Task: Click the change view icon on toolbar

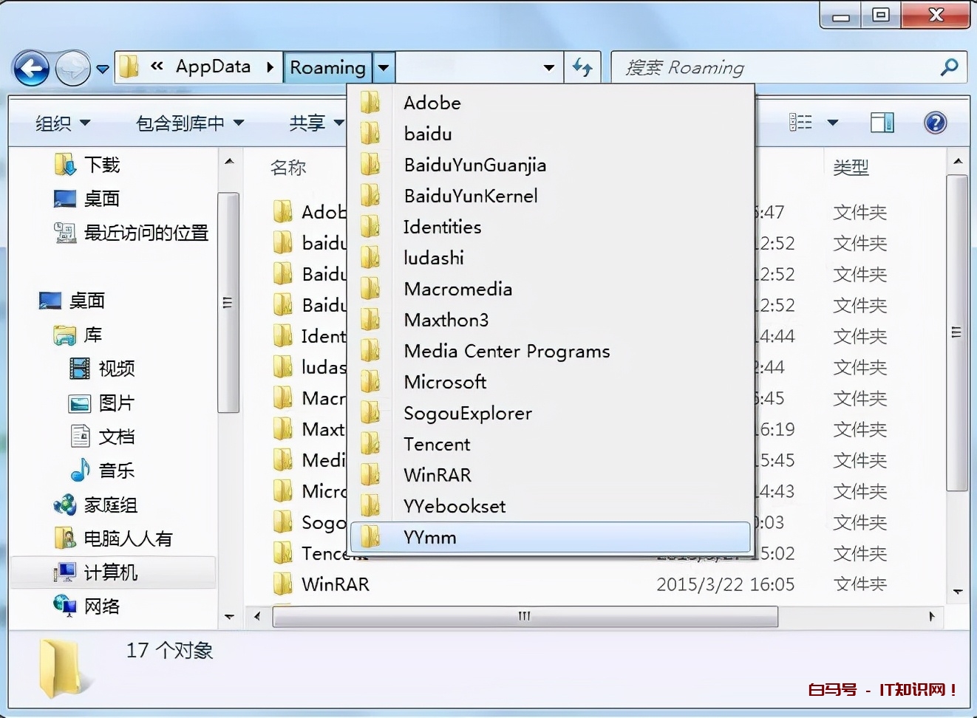Action: point(800,123)
